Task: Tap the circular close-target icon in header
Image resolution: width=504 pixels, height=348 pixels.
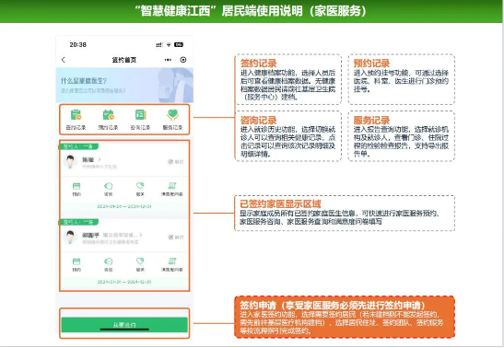Action: [x=183, y=60]
